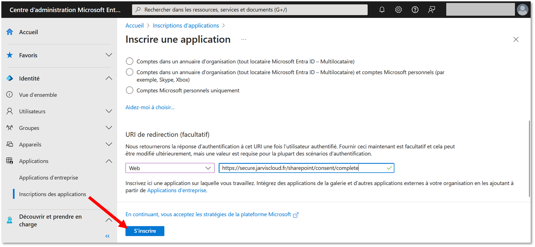The height and width of the screenshot is (247, 535).
Task: Open the Web platform dropdown
Action: coord(170,168)
